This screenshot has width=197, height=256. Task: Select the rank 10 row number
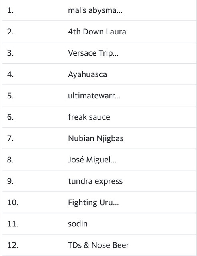tap(13, 202)
